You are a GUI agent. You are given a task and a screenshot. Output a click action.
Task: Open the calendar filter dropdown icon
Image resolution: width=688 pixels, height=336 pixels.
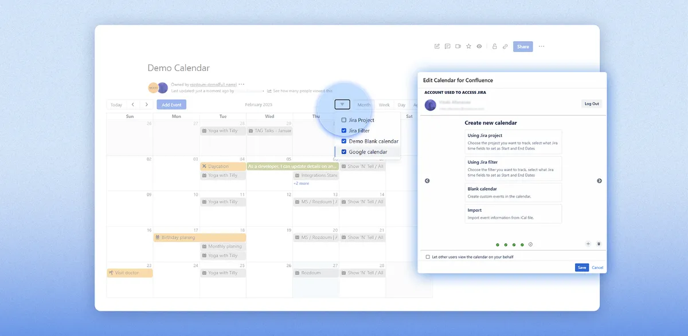pos(342,104)
